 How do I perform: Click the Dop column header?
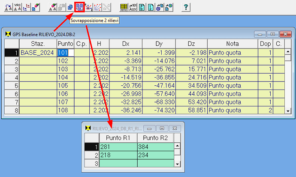(x=266, y=44)
